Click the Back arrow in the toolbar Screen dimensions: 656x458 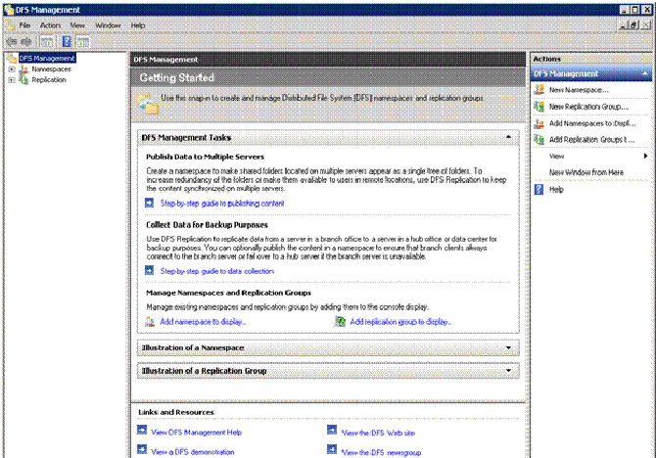[x=12, y=41]
